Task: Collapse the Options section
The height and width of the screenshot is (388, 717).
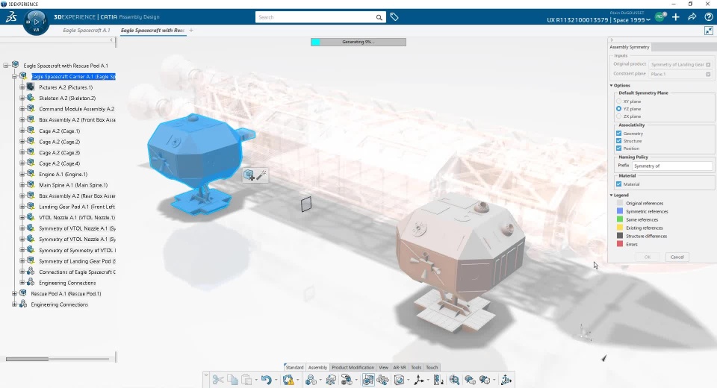Action: tap(612, 86)
